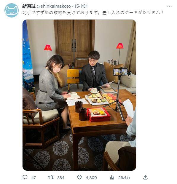This screenshot has width=177, height=184.
Task: Like the tweet with the heart icon
Action: coord(79,177)
